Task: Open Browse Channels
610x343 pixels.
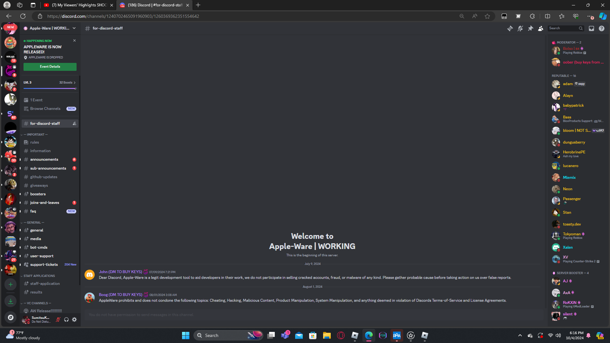Action: (x=50, y=109)
